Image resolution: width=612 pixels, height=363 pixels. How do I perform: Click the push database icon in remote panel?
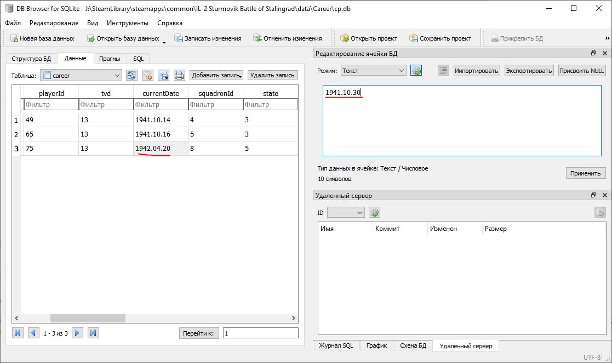(x=600, y=213)
